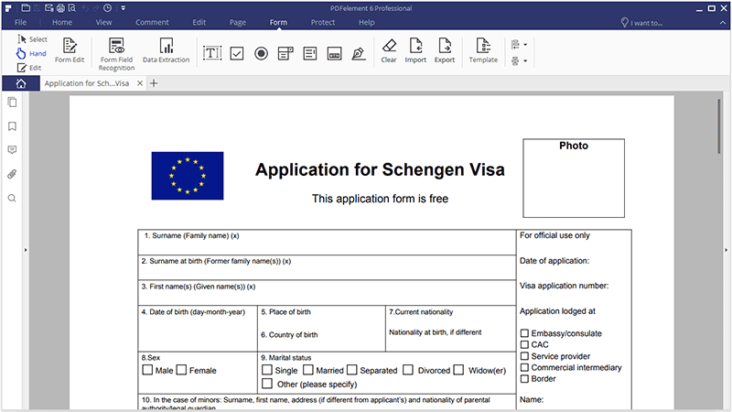Choose the Select tool
This screenshot has height=412, width=732.
32,39
